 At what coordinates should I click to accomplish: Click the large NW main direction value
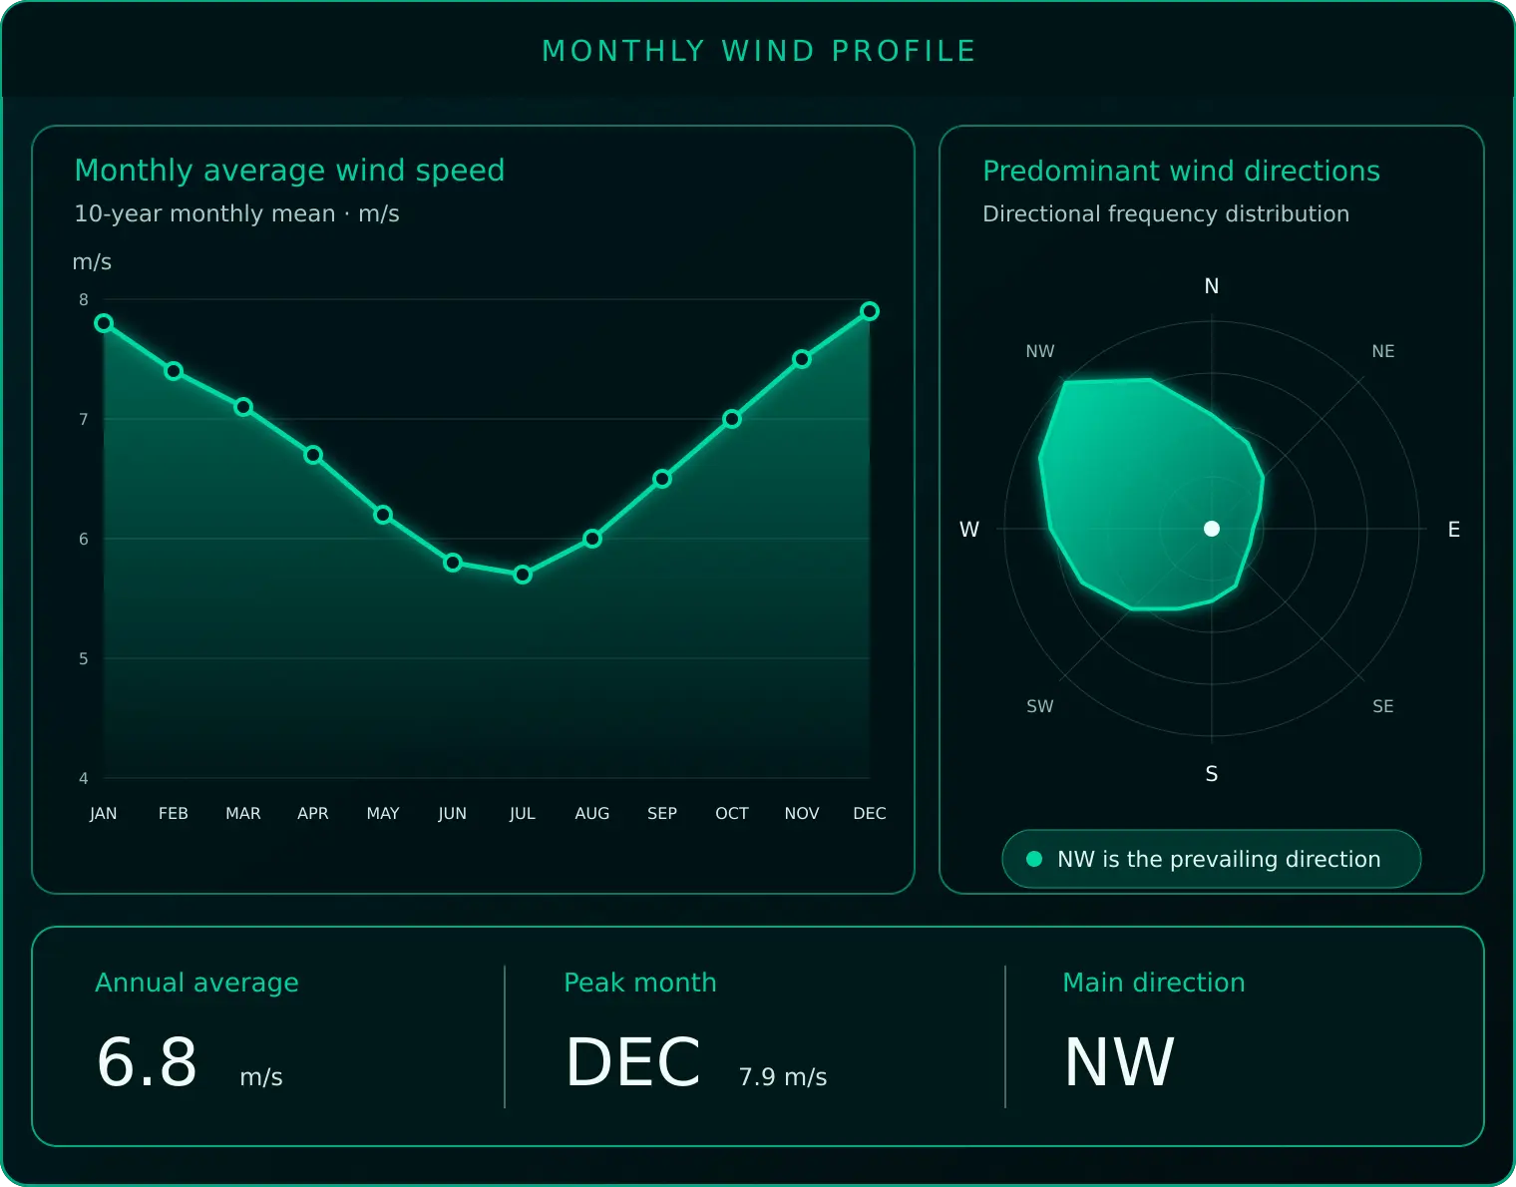coord(1119,1061)
